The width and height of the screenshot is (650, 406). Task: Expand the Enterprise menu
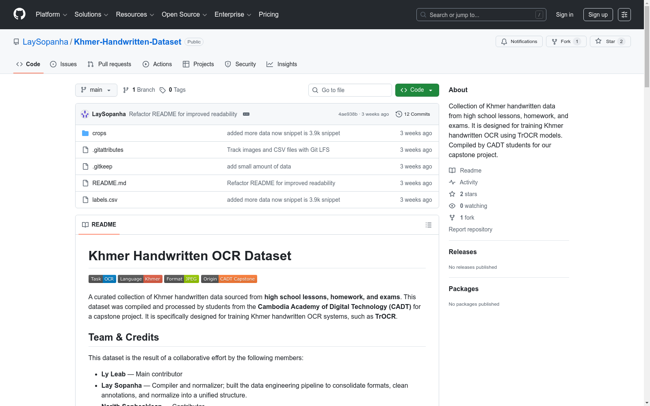pos(233,15)
